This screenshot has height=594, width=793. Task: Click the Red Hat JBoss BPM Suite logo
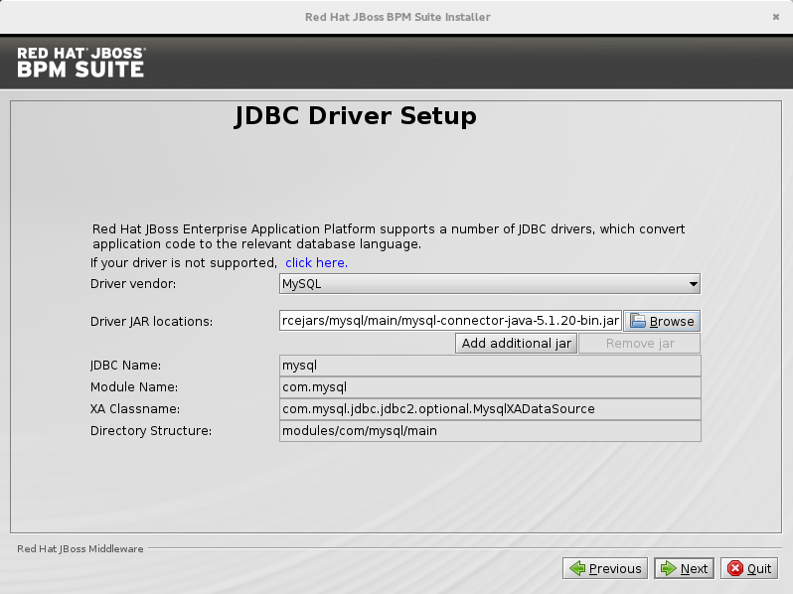coord(81,62)
